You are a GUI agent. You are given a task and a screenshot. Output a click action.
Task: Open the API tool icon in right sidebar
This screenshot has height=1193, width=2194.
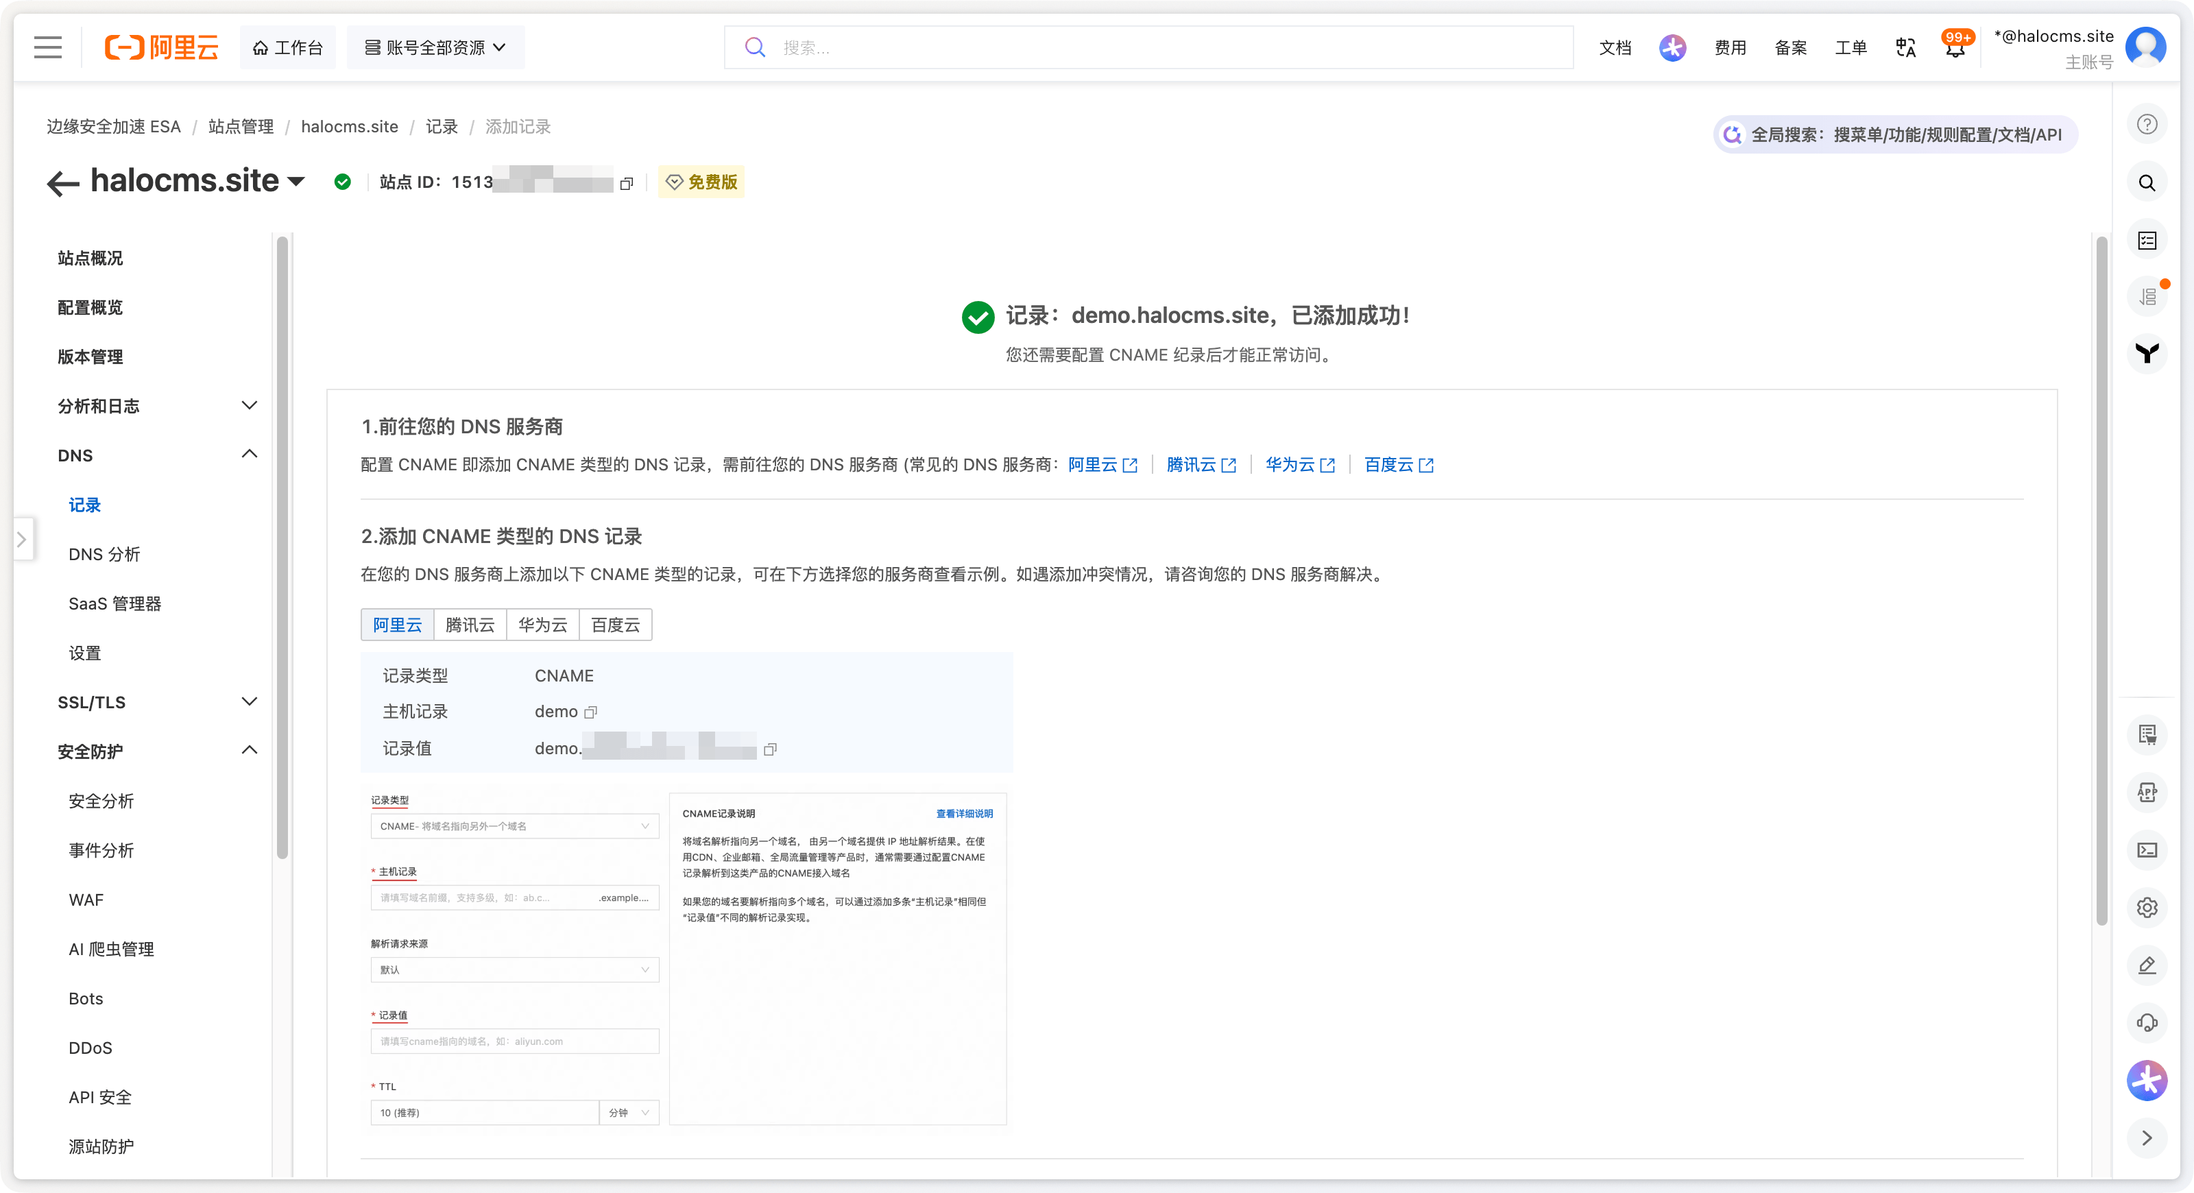pyautogui.click(x=2147, y=792)
